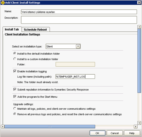Click the horizontal scrollbar thumb

coord(50,127)
